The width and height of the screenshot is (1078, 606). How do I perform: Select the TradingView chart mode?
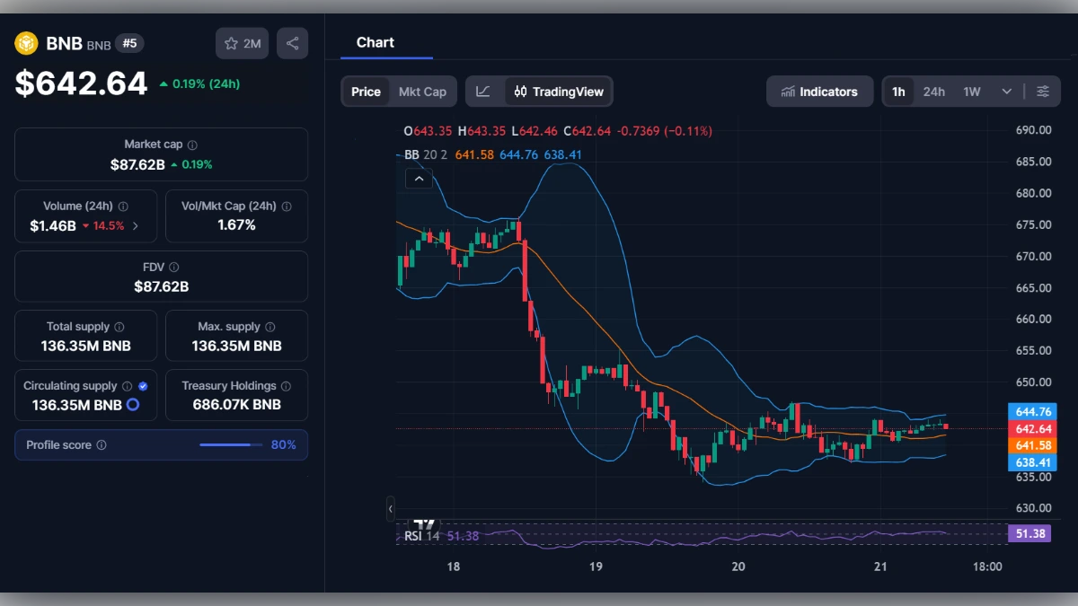pos(559,92)
